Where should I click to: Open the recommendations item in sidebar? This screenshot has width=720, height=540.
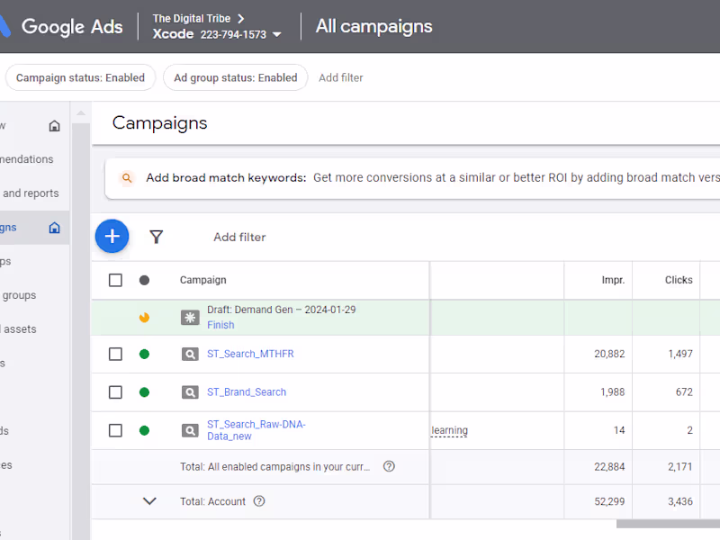tap(27, 159)
